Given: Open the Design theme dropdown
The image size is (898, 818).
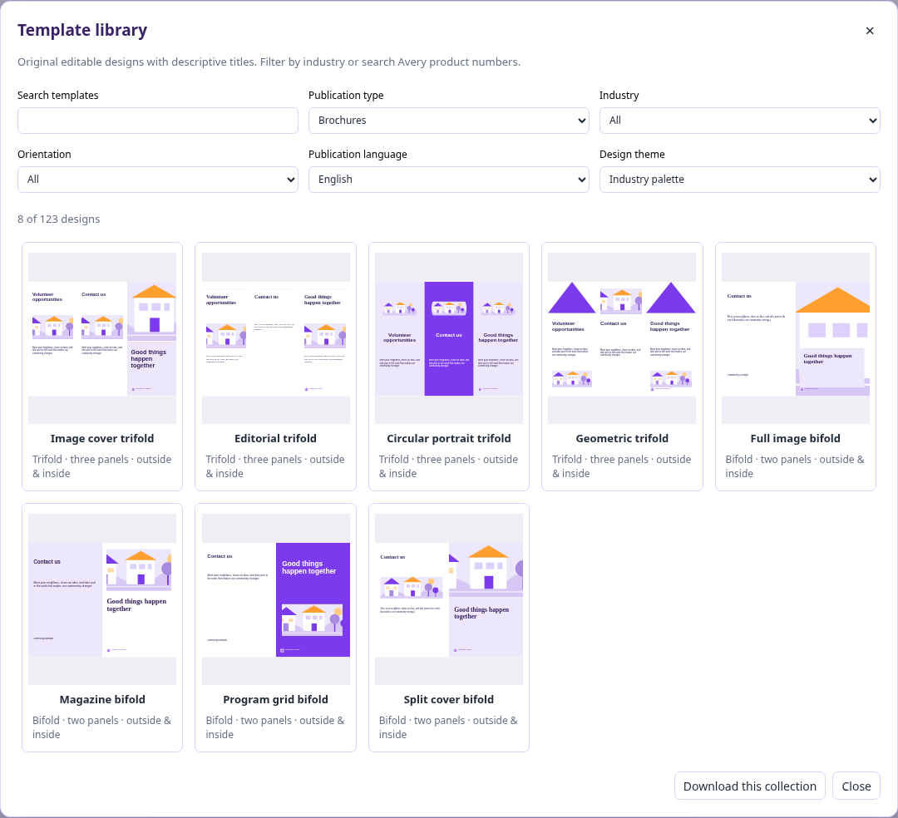Looking at the screenshot, I should pos(740,180).
